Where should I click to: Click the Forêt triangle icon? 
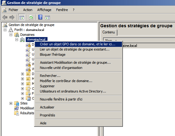point(11,30)
